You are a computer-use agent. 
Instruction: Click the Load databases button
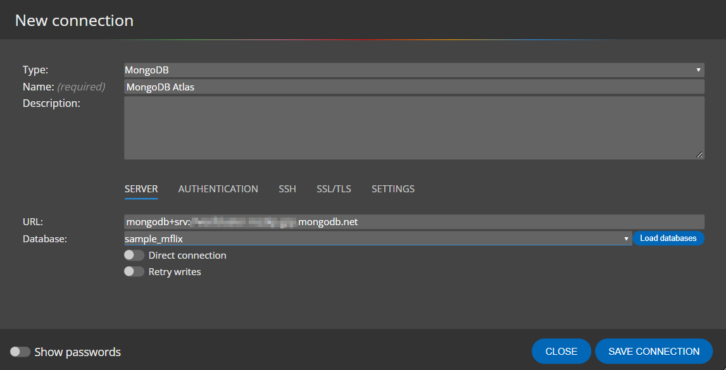point(668,238)
